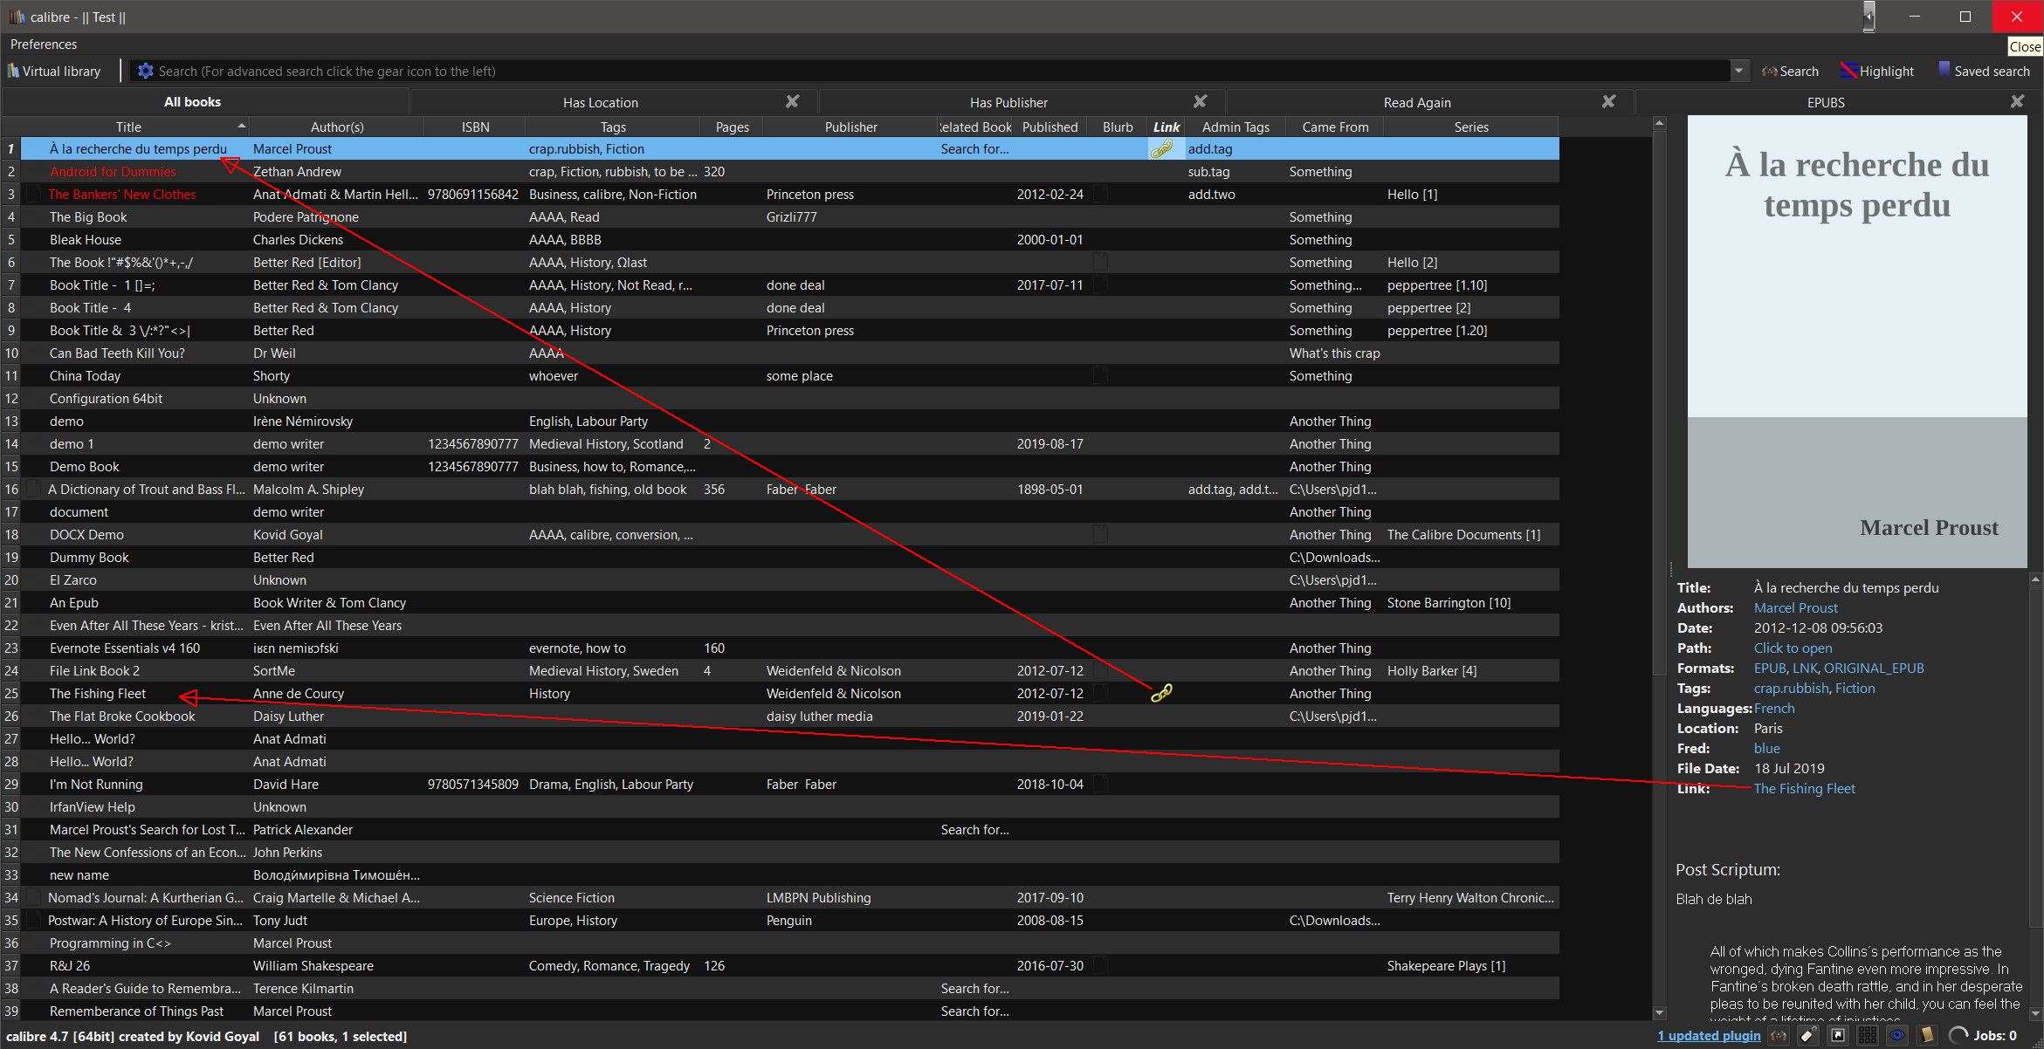Expand the search history dropdown arrow
Screen dimensions: 2044x1049
(x=1738, y=72)
